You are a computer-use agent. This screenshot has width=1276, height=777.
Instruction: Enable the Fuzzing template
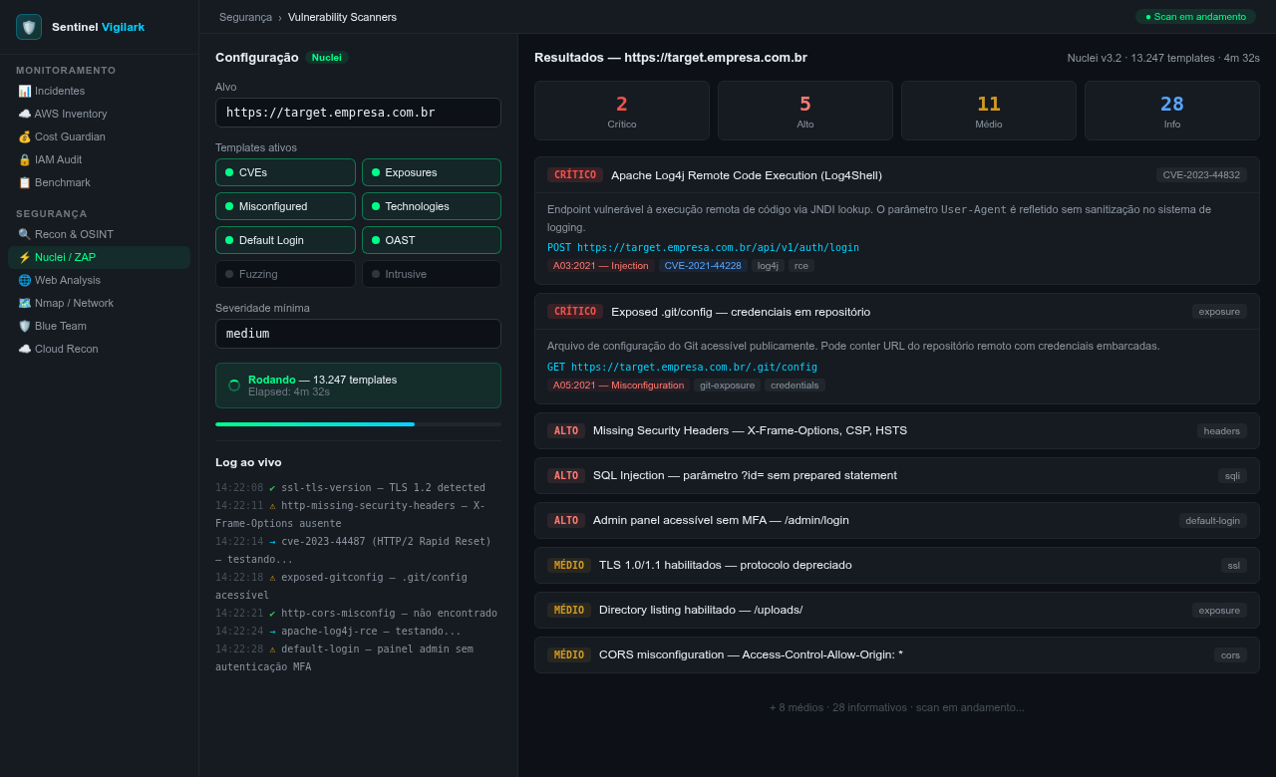coord(285,274)
